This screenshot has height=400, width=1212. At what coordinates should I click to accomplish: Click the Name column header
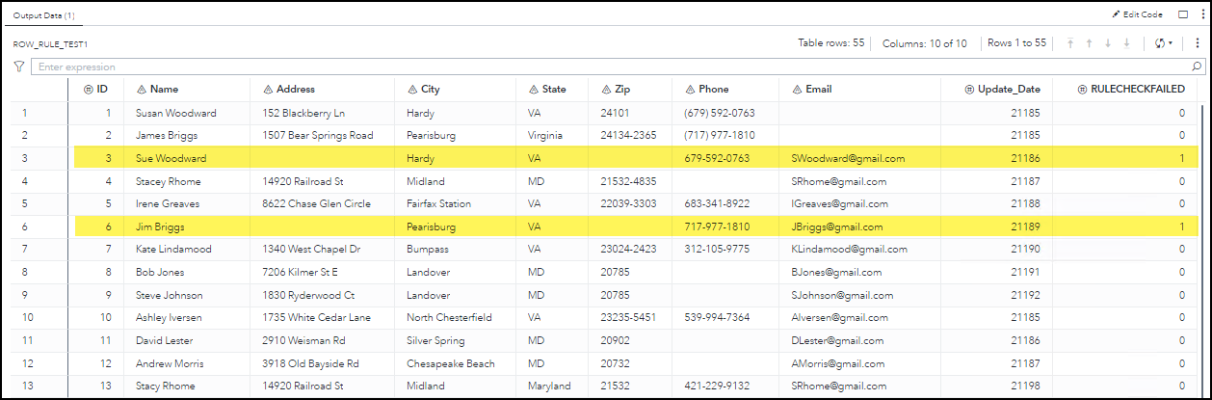click(x=164, y=90)
